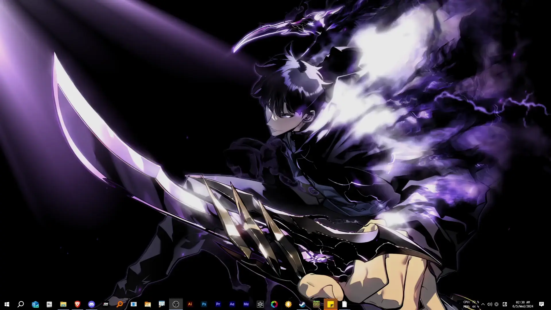551x310 pixels.
Task: Open Discord from the taskbar
Action: coord(91,304)
